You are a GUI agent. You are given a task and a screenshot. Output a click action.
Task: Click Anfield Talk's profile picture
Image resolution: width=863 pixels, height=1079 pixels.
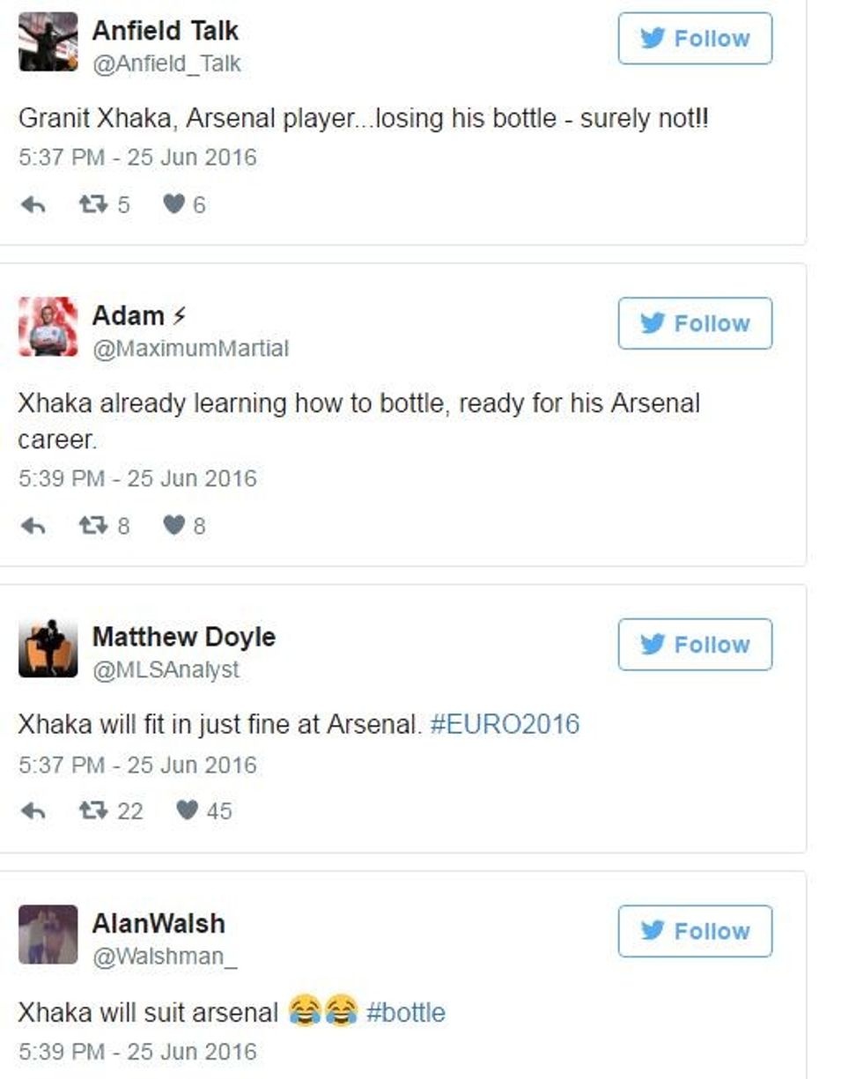48,41
